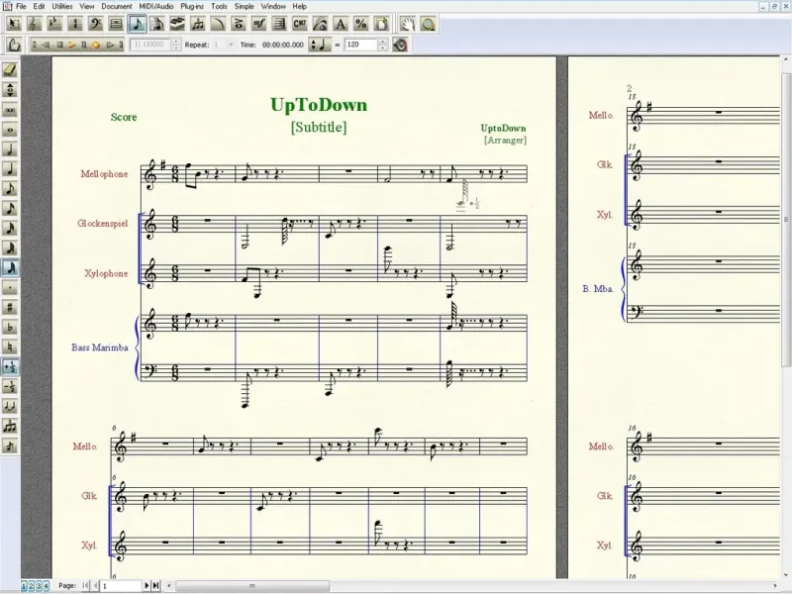Choose the whole note duration
Screen dimensions: 792x594
click(x=10, y=130)
